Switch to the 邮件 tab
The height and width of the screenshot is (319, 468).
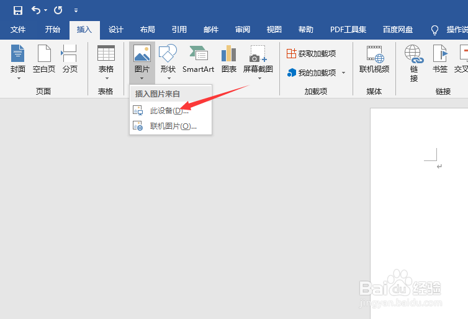point(211,30)
